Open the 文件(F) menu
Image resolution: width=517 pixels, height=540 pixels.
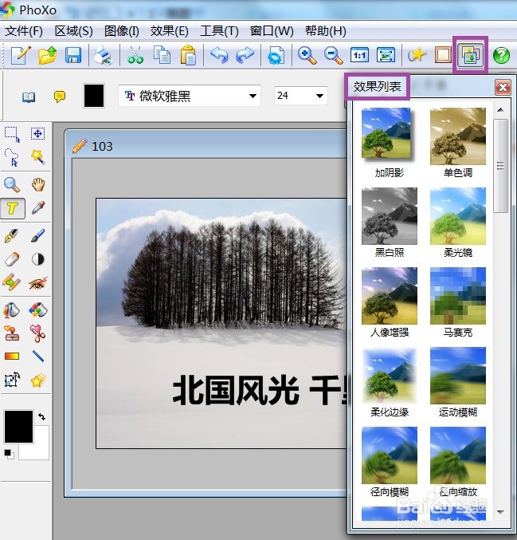[x=24, y=31]
